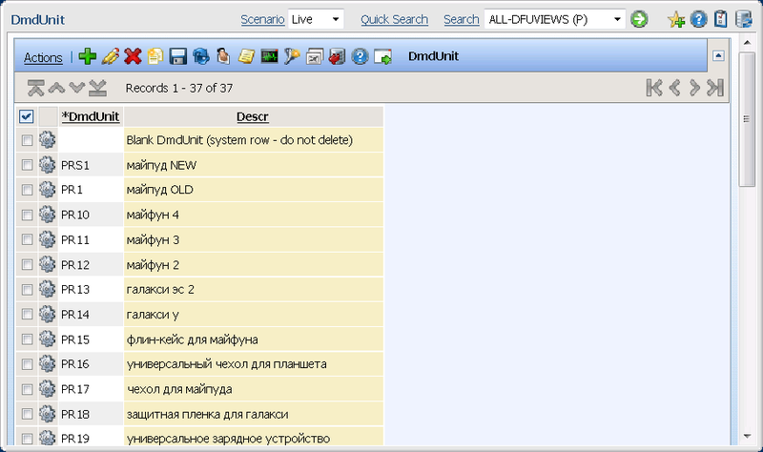The width and height of the screenshot is (763, 452).
Task: Click the copy records icon
Action: click(x=155, y=56)
